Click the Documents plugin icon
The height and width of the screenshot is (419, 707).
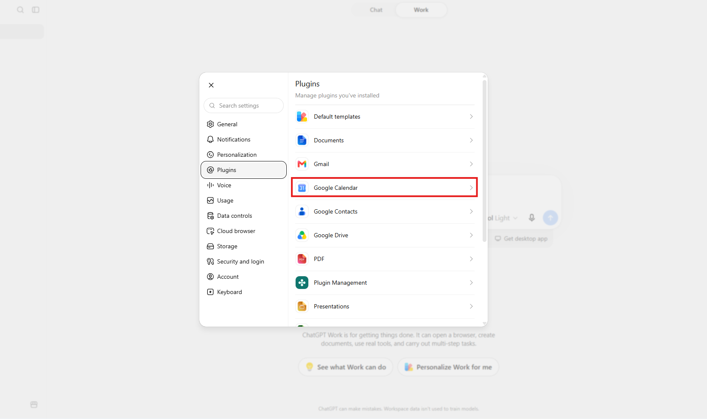(302, 140)
